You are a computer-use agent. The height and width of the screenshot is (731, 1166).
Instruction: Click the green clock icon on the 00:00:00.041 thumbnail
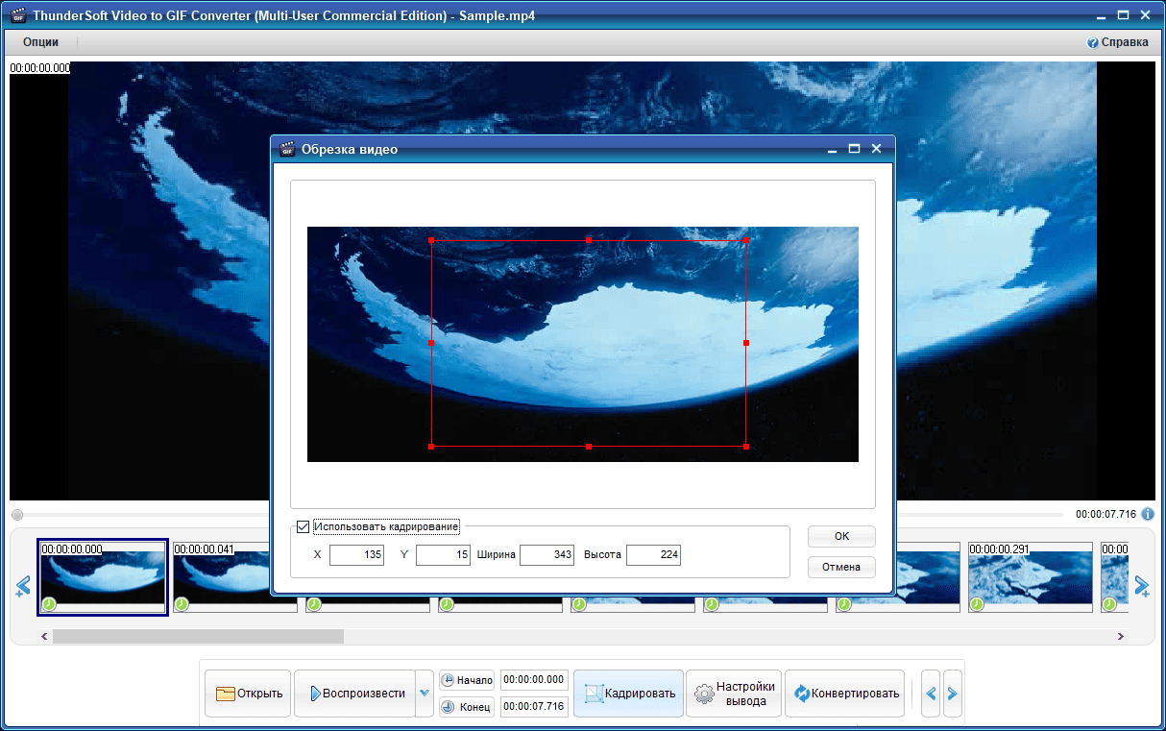point(181,604)
